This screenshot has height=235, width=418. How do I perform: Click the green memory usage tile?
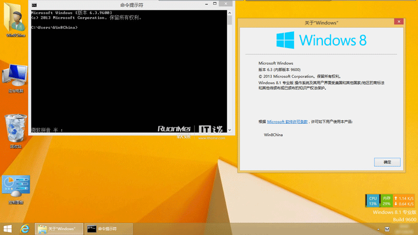pos(386,201)
